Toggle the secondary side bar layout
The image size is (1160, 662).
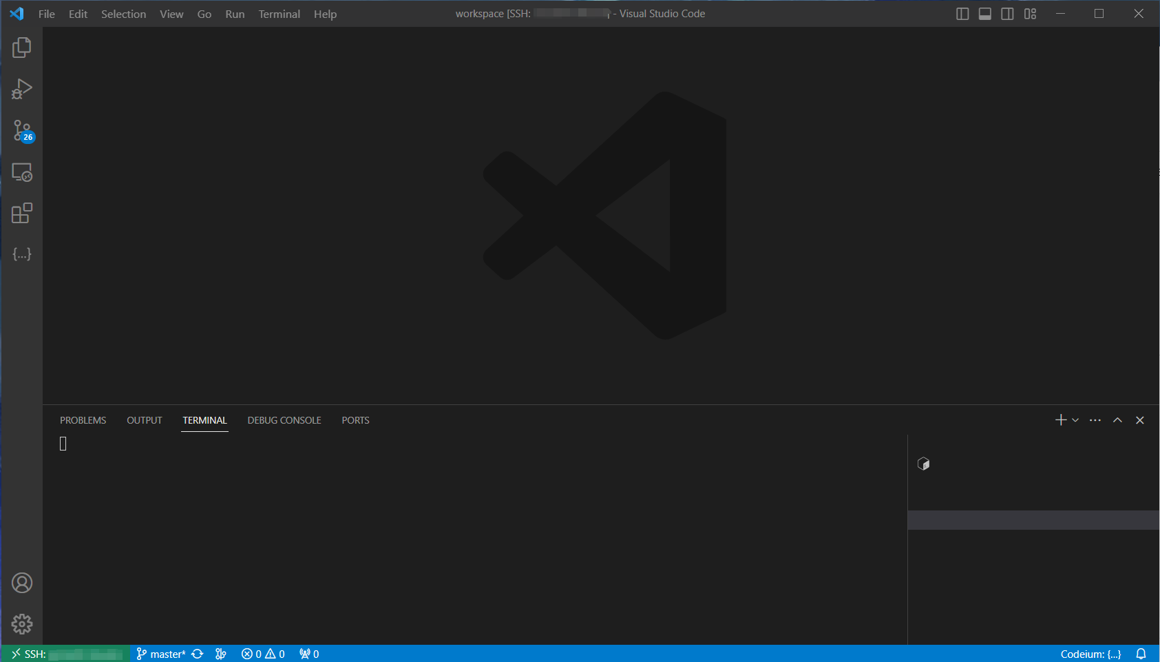1007,14
